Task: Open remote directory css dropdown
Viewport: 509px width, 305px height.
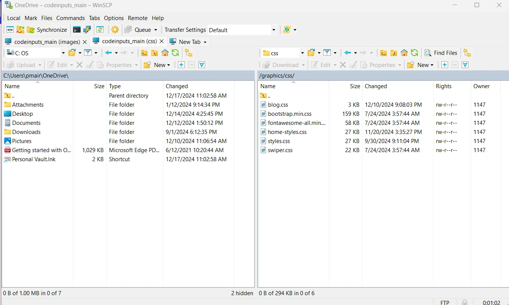Action: click(x=283, y=53)
